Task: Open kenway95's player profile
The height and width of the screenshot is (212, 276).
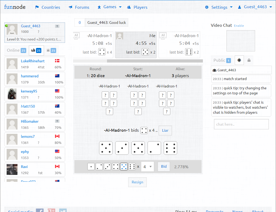Action: point(29,91)
